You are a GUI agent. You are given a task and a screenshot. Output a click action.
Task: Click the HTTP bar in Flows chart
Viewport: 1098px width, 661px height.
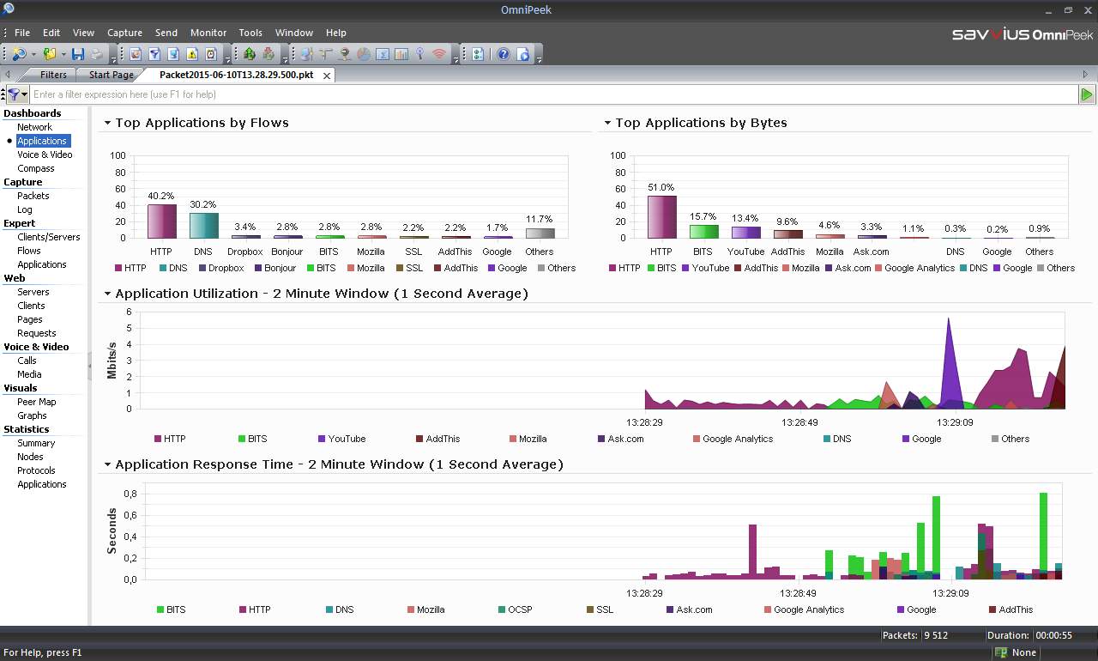(x=162, y=221)
